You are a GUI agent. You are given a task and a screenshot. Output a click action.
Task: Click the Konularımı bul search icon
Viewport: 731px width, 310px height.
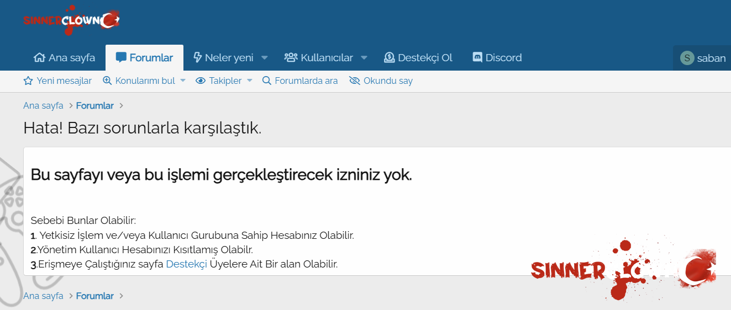tap(107, 81)
